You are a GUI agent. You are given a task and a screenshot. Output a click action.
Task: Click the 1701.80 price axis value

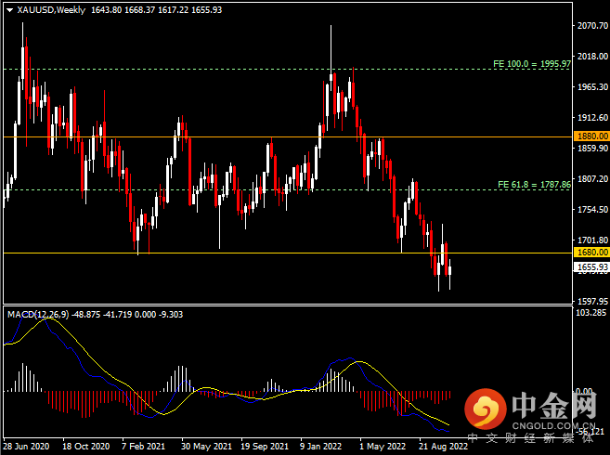click(x=592, y=240)
